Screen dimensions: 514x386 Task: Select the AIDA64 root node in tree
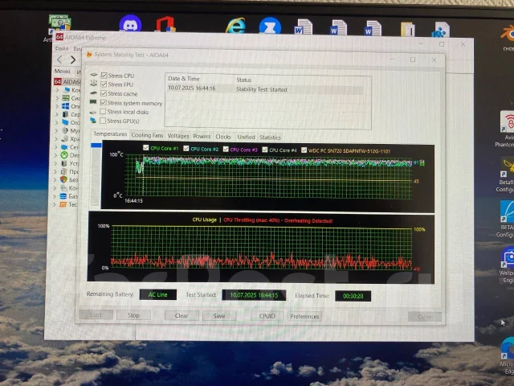pos(67,82)
